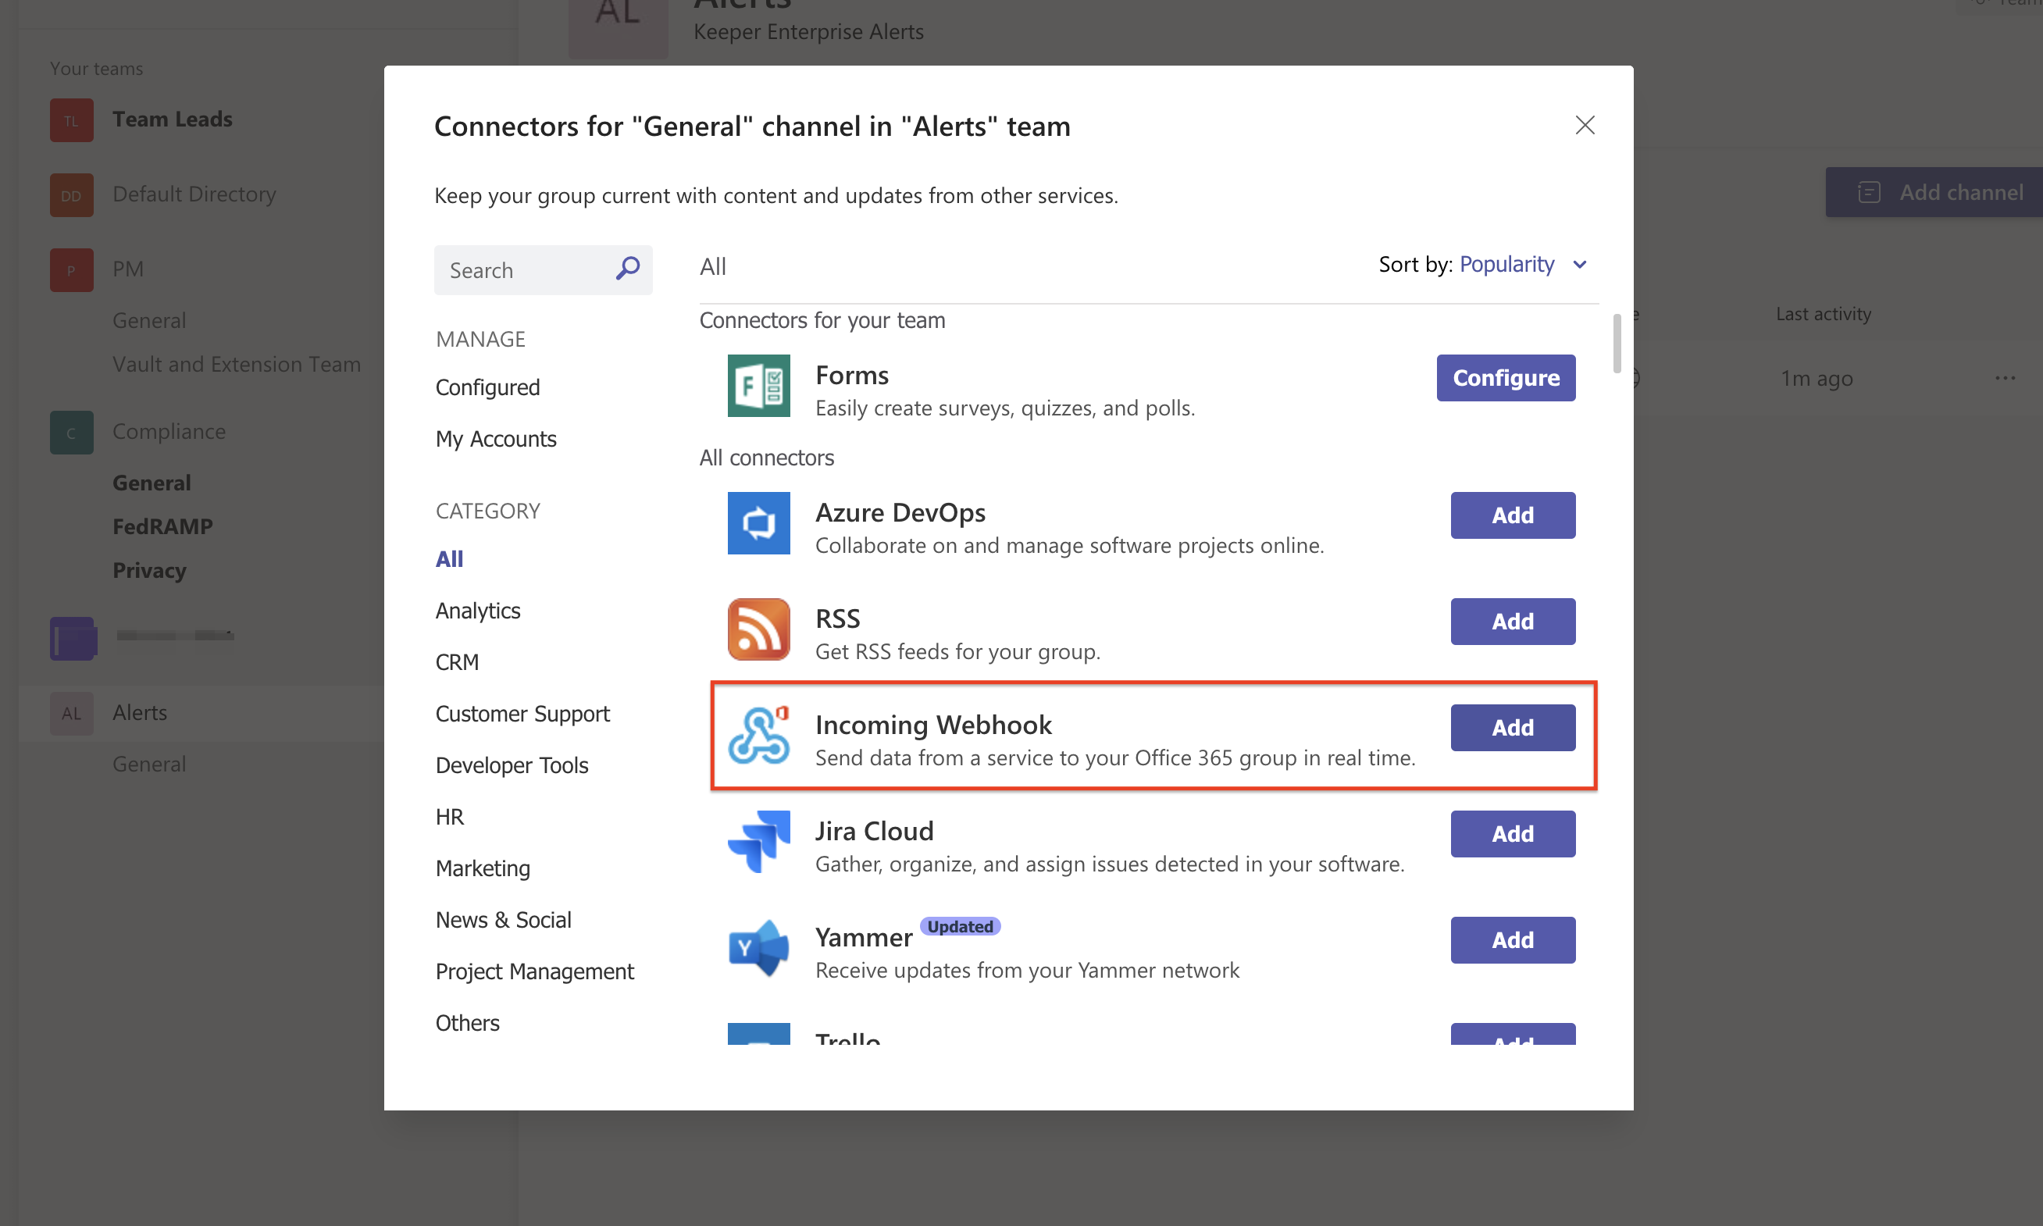
Task: Click the Forms connector icon
Action: 758,386
